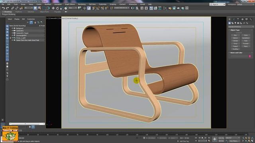Image resolution: width=255 pixels, height=143 pixels.
Task: Toggle visibility eye of Group_3_Light
Action: [12, 38]
